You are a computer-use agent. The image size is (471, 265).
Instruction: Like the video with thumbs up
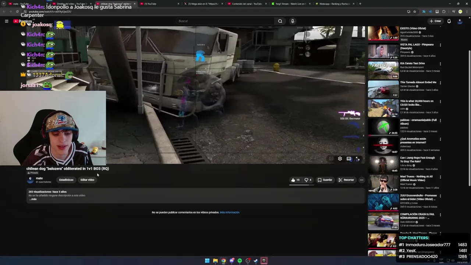click(x=295, y=180)
